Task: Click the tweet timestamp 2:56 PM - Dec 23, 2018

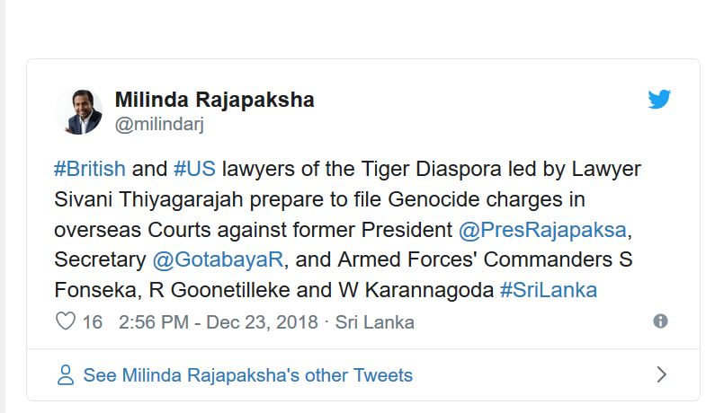Action: pos(219,321)
